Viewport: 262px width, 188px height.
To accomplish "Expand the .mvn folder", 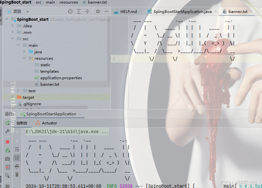I will click(x=12, y=32).
